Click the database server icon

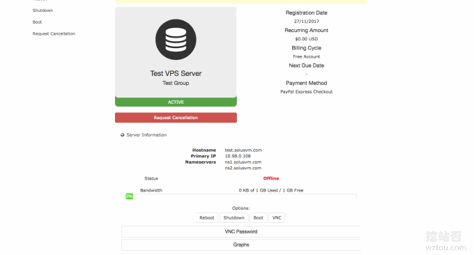(x=176, y=40)
